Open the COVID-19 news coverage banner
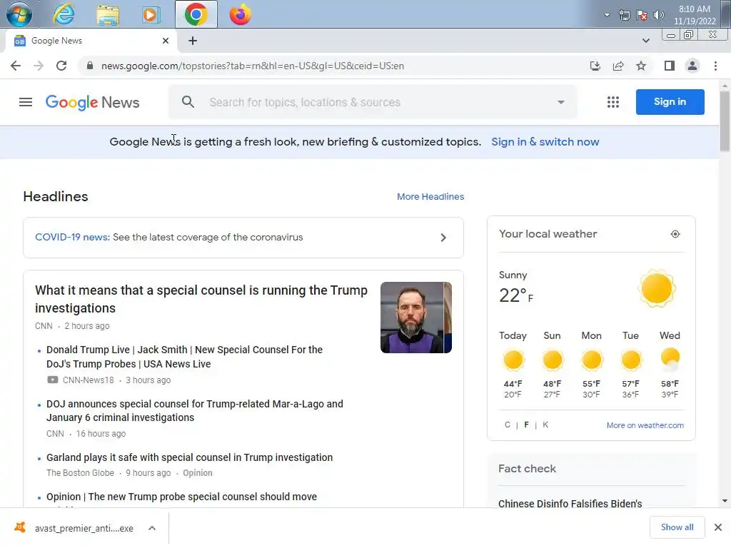Viewport: 731px width, 548px height. (x=243, y=238)
